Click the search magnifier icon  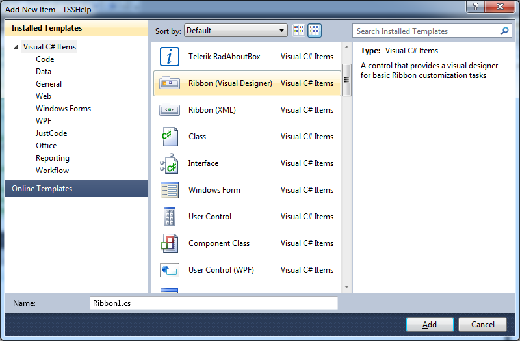point(504,31)
